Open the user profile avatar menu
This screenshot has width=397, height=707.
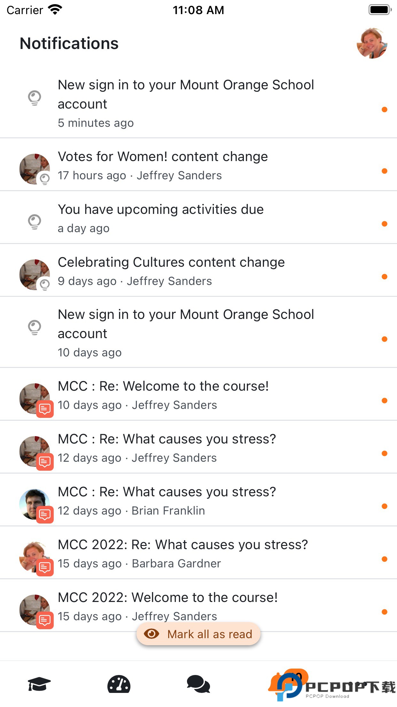(372, 43)
